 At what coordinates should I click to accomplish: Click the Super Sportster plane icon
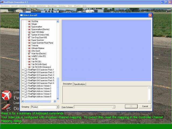[29, 40]
